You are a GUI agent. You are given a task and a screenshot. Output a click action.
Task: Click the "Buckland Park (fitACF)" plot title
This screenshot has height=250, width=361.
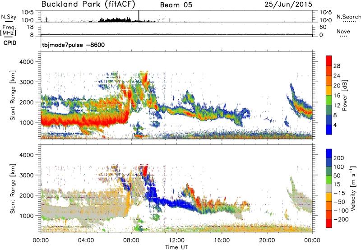(88, 4)
